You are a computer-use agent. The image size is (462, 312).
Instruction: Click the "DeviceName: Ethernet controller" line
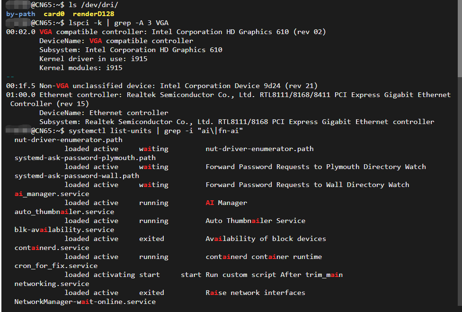[104, 113]
